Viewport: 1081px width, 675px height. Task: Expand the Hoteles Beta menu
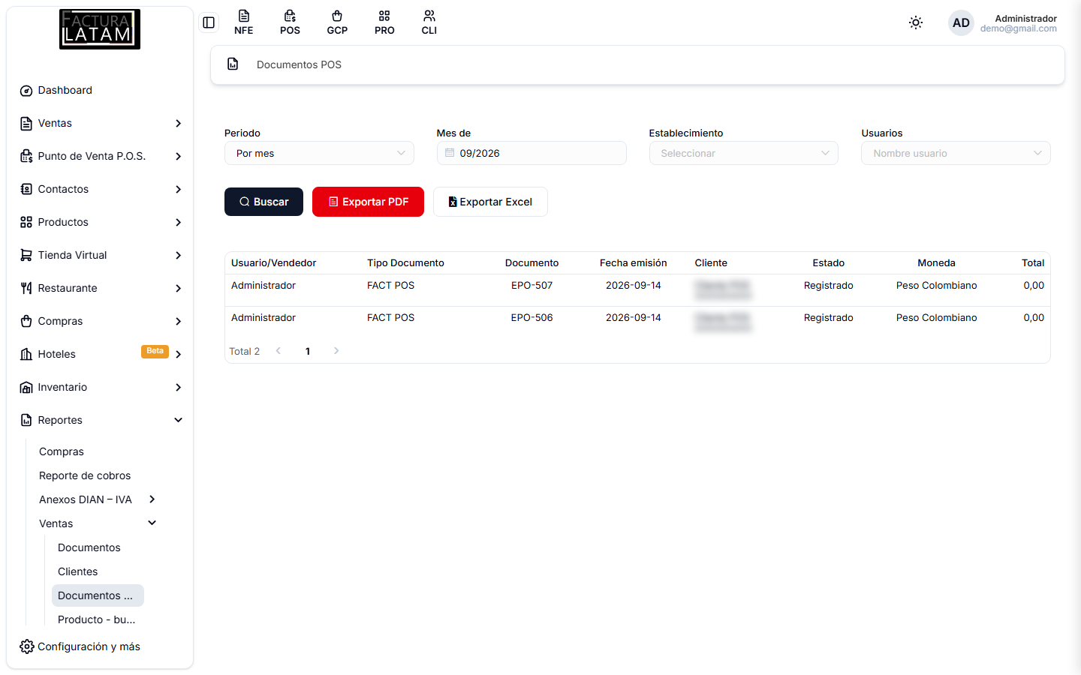pos(100,354)
